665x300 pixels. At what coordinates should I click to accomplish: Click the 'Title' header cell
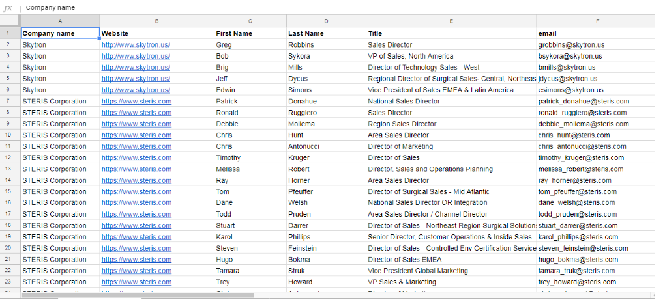pos(451,33)
